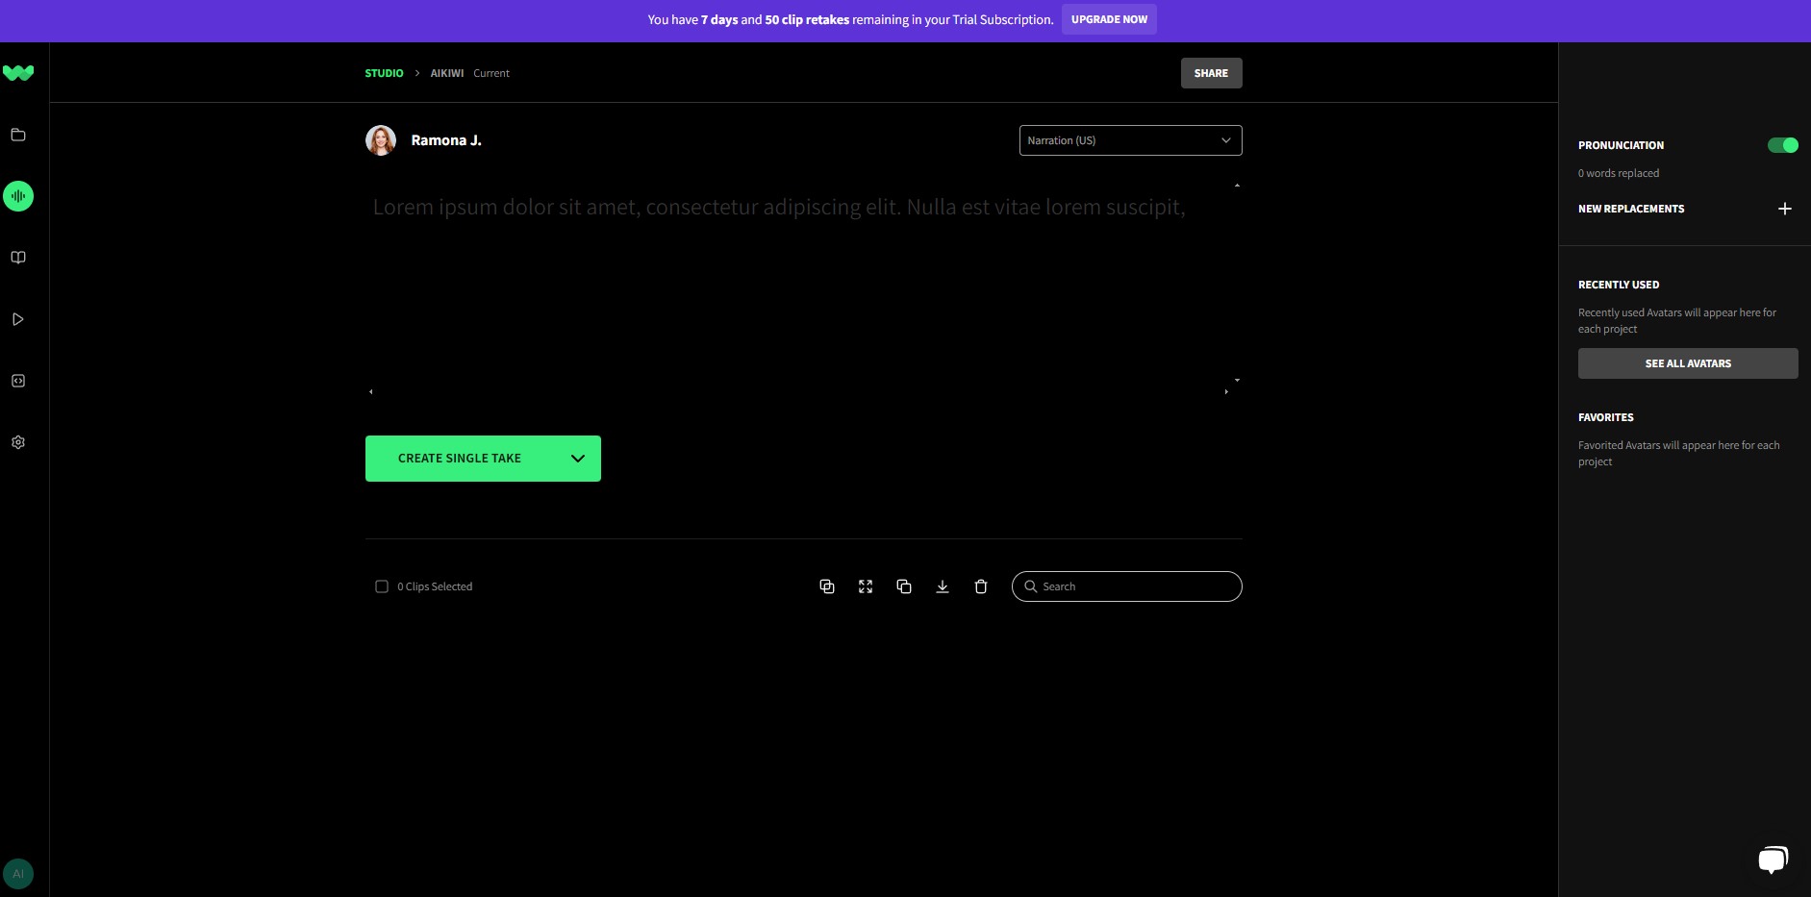Click SEE ALL AVATARS button

[1688, 363]
